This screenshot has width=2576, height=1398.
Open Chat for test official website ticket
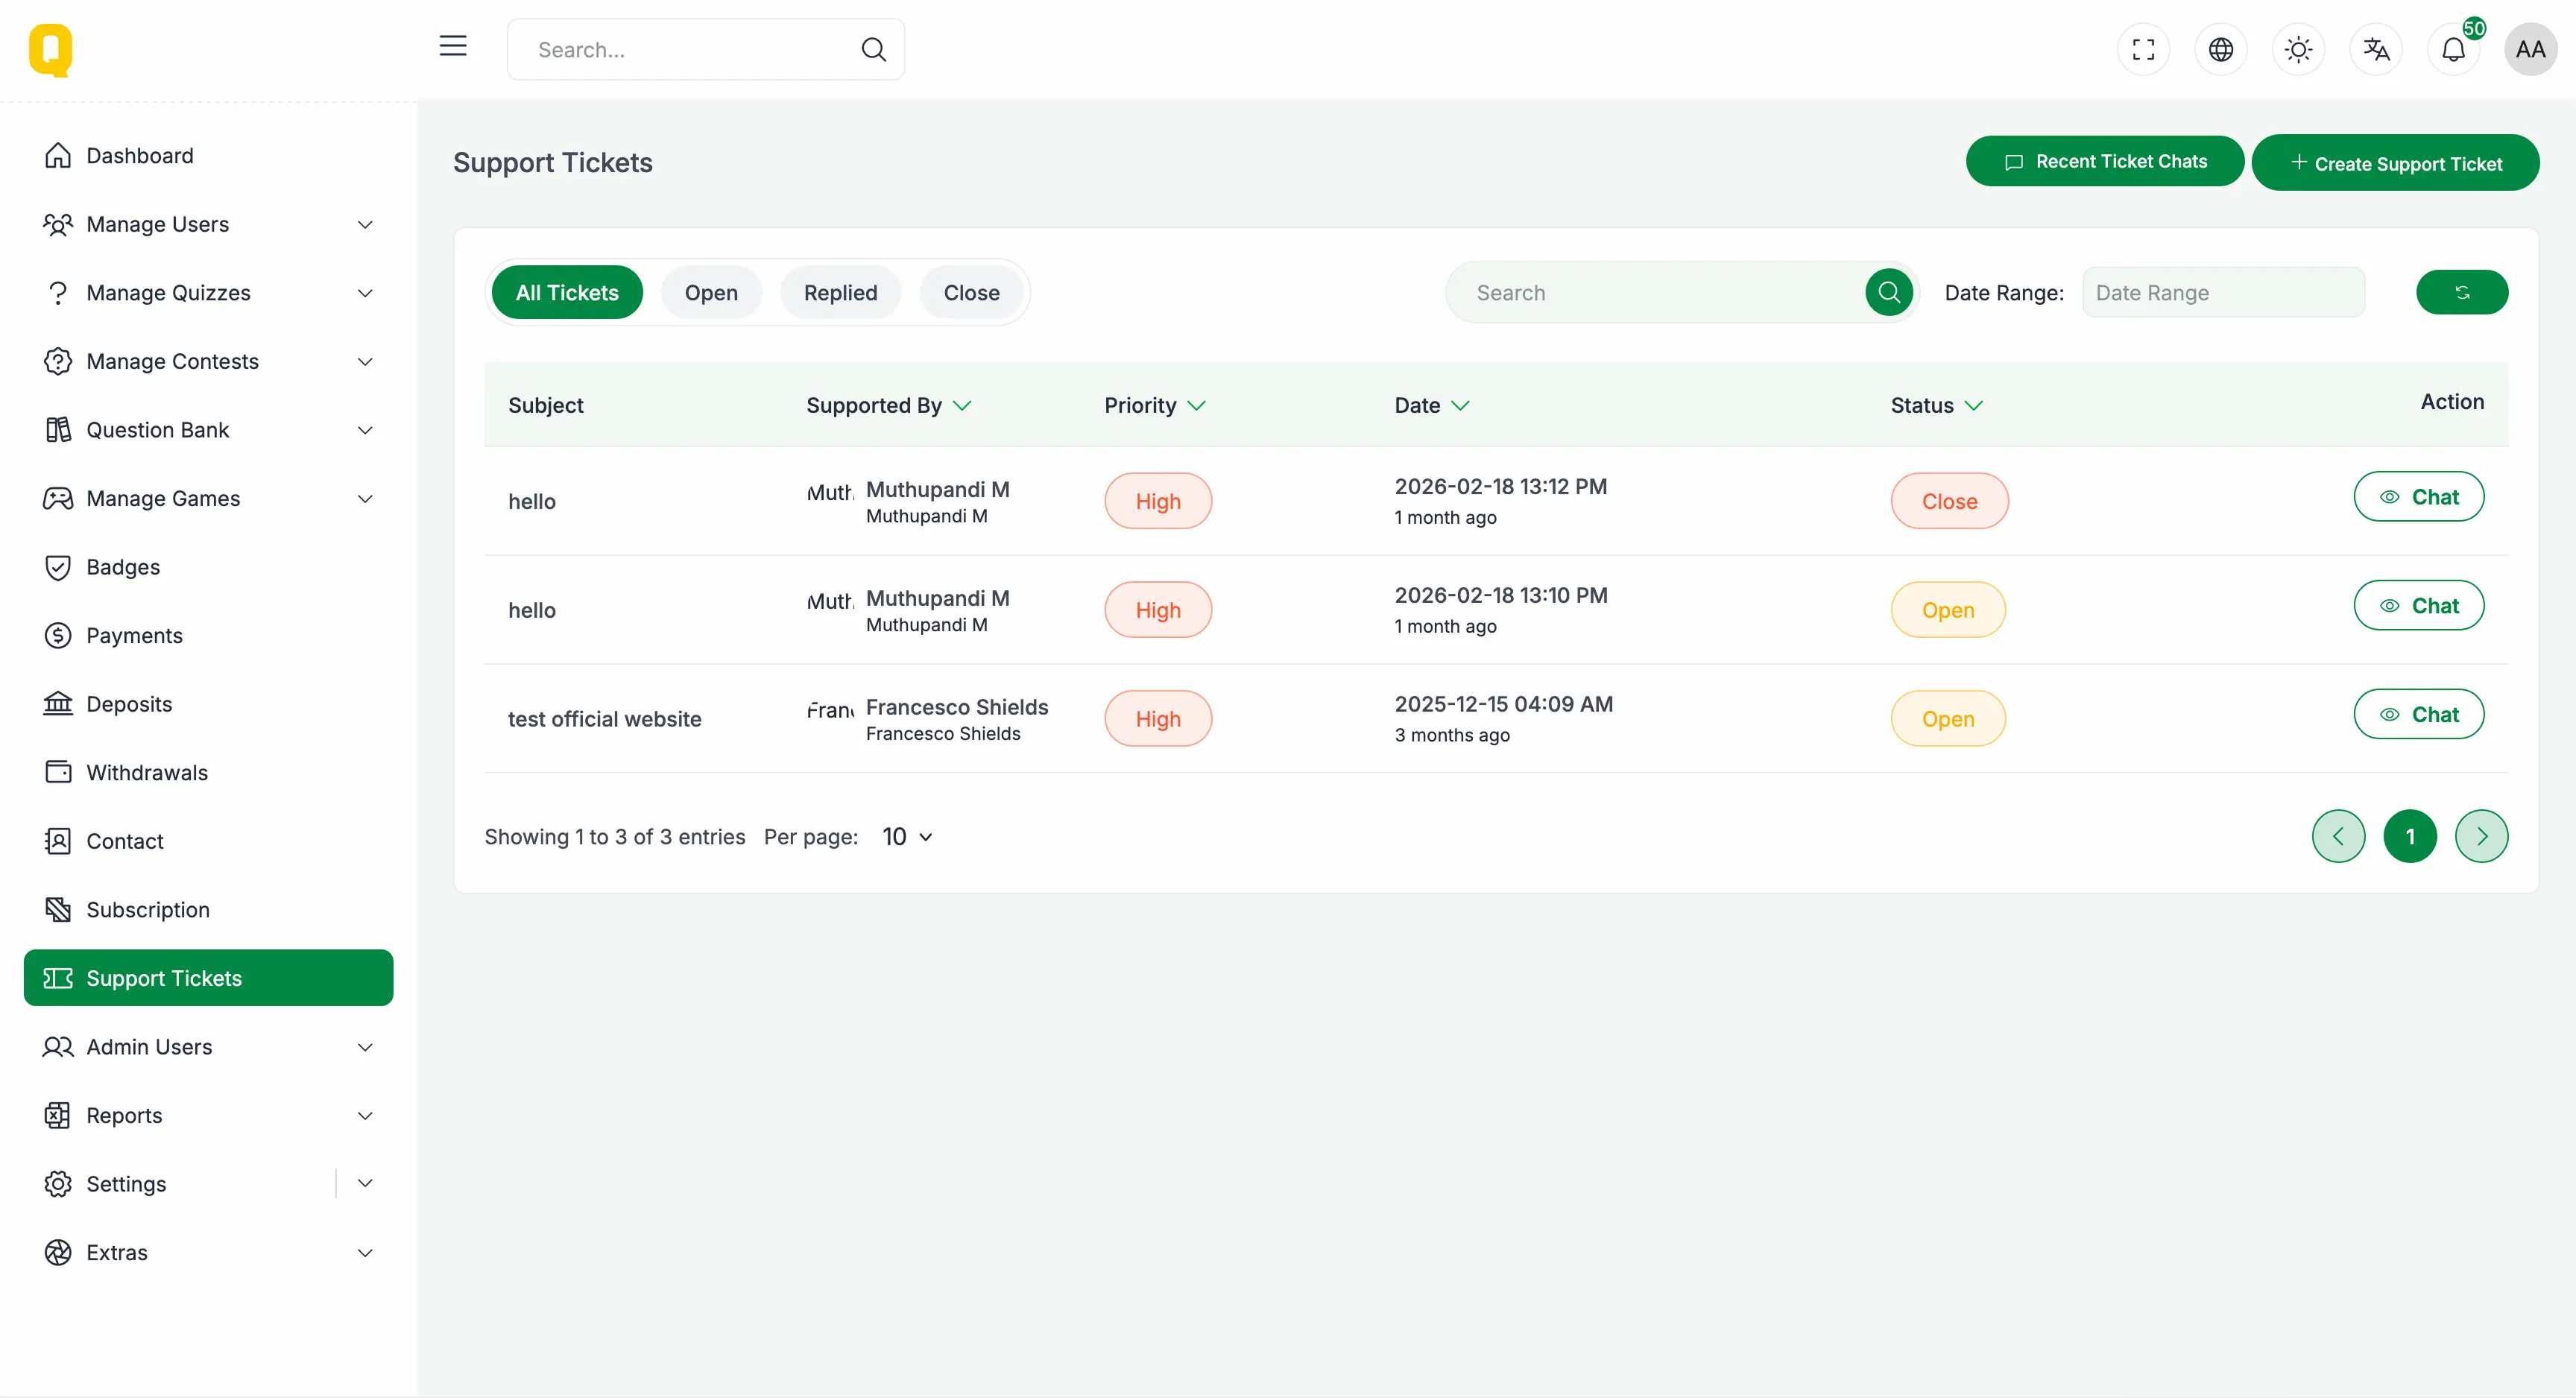2418,714
